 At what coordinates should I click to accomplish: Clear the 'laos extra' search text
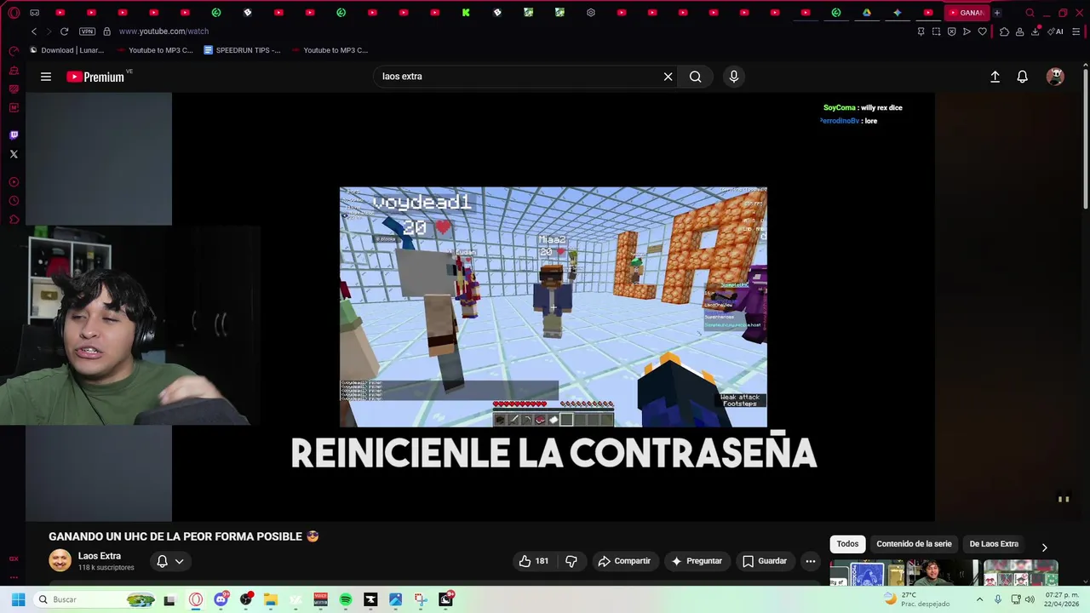[x=668, y=77]
